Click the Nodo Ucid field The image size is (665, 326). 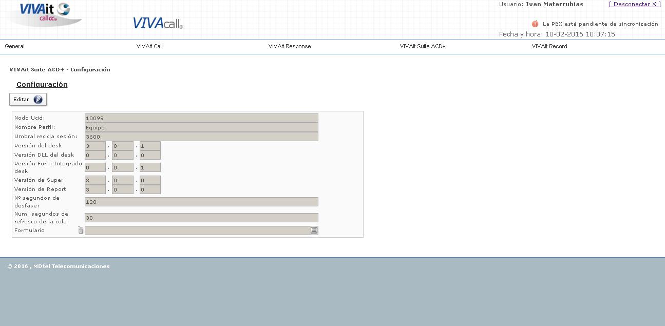[201, 118]
